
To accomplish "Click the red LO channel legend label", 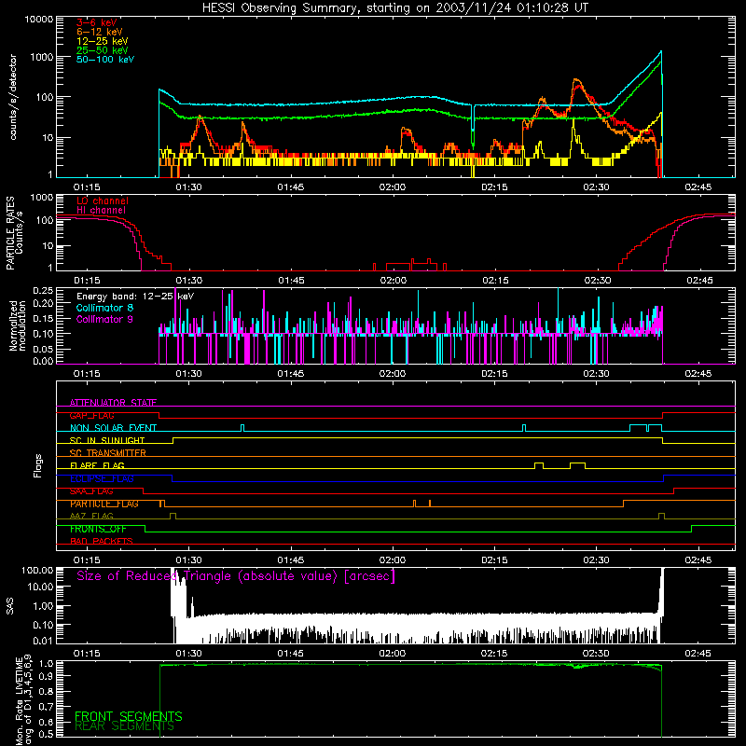I will (x=103, y=200).
